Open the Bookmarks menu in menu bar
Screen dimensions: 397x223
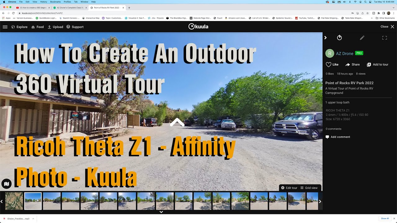56,2
